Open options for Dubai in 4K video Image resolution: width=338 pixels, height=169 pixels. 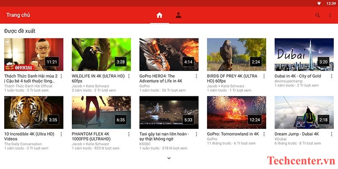pyautogui.click(x=332, y=76)
